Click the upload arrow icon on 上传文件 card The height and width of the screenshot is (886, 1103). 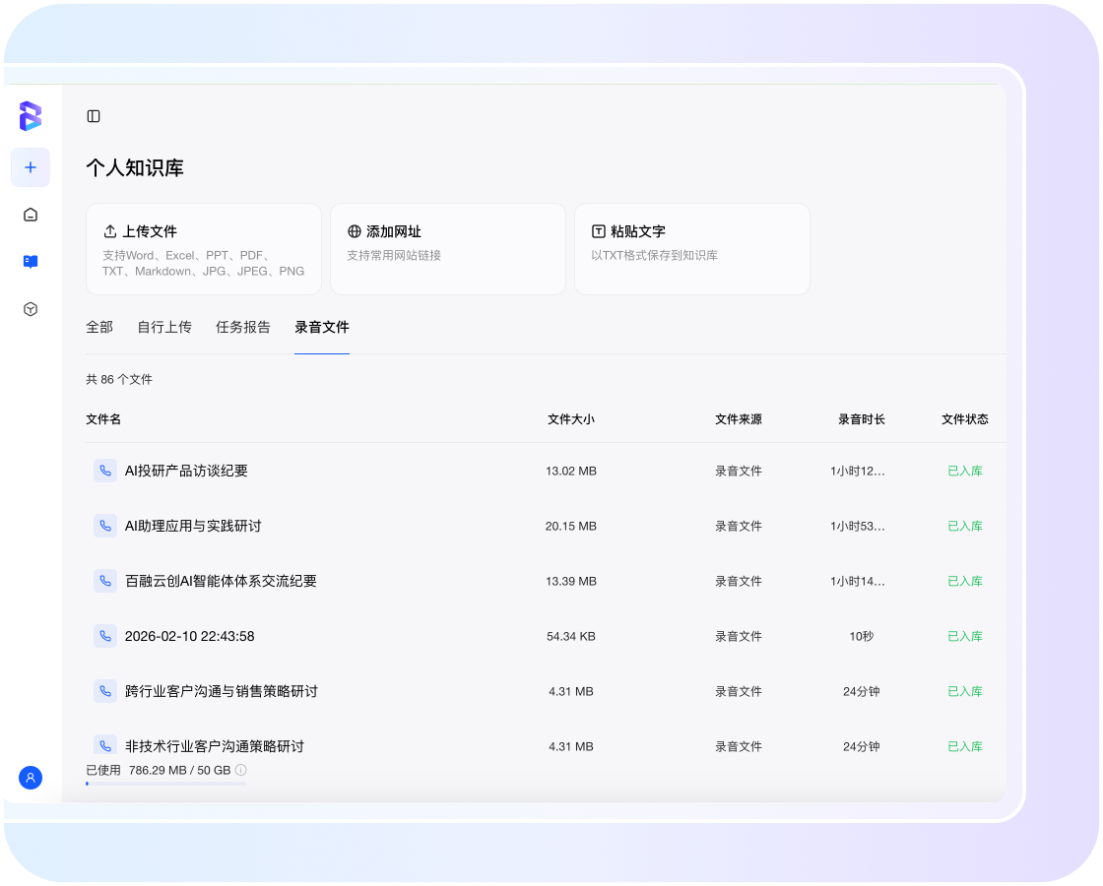[111, 231]
